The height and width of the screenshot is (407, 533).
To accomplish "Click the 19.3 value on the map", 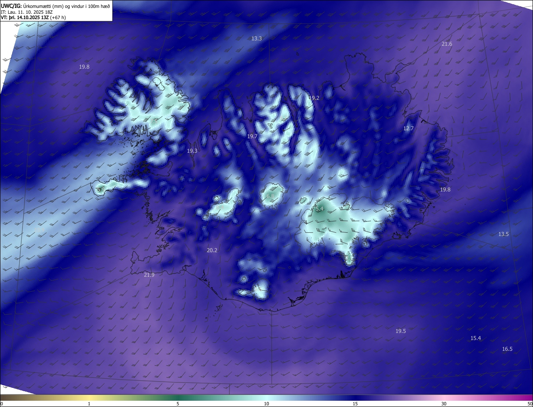I will (192, 151).
